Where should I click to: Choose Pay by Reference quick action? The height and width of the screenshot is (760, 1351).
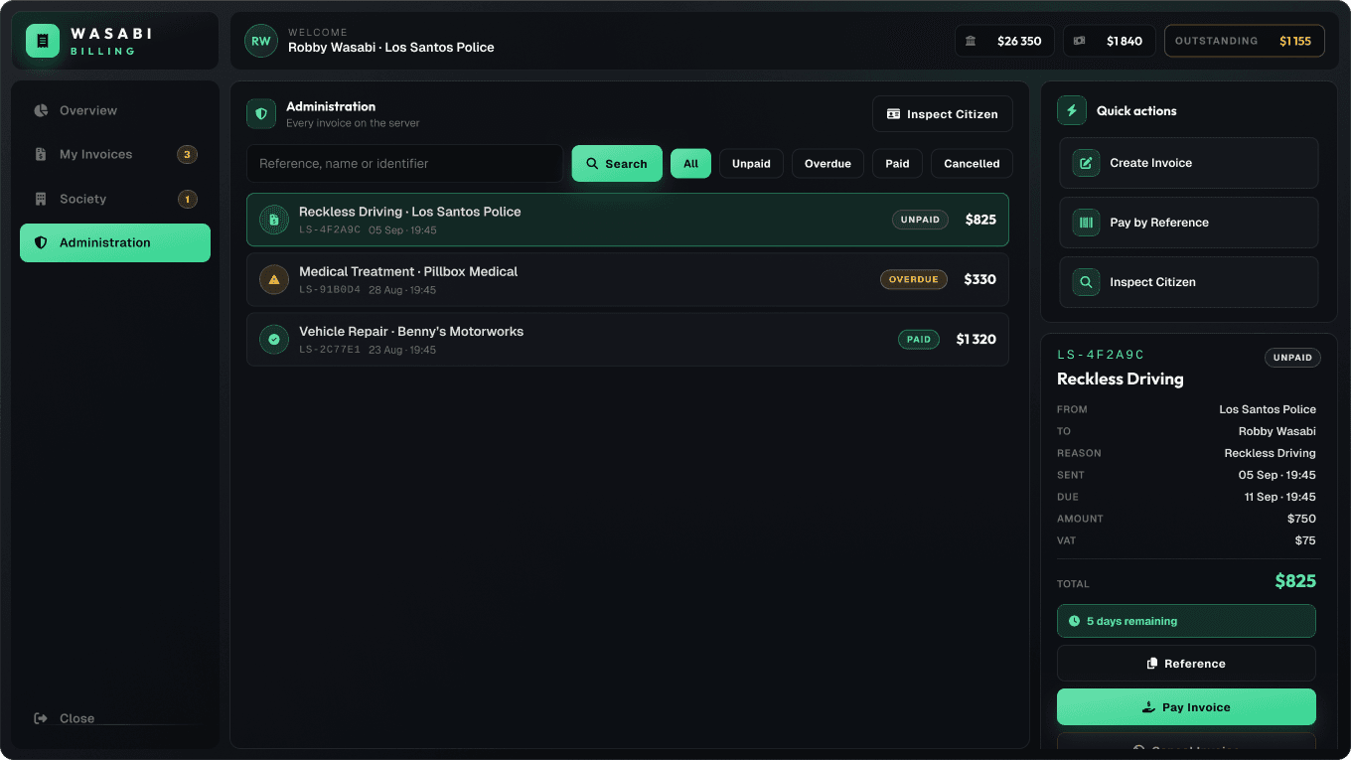[1189, 223]
